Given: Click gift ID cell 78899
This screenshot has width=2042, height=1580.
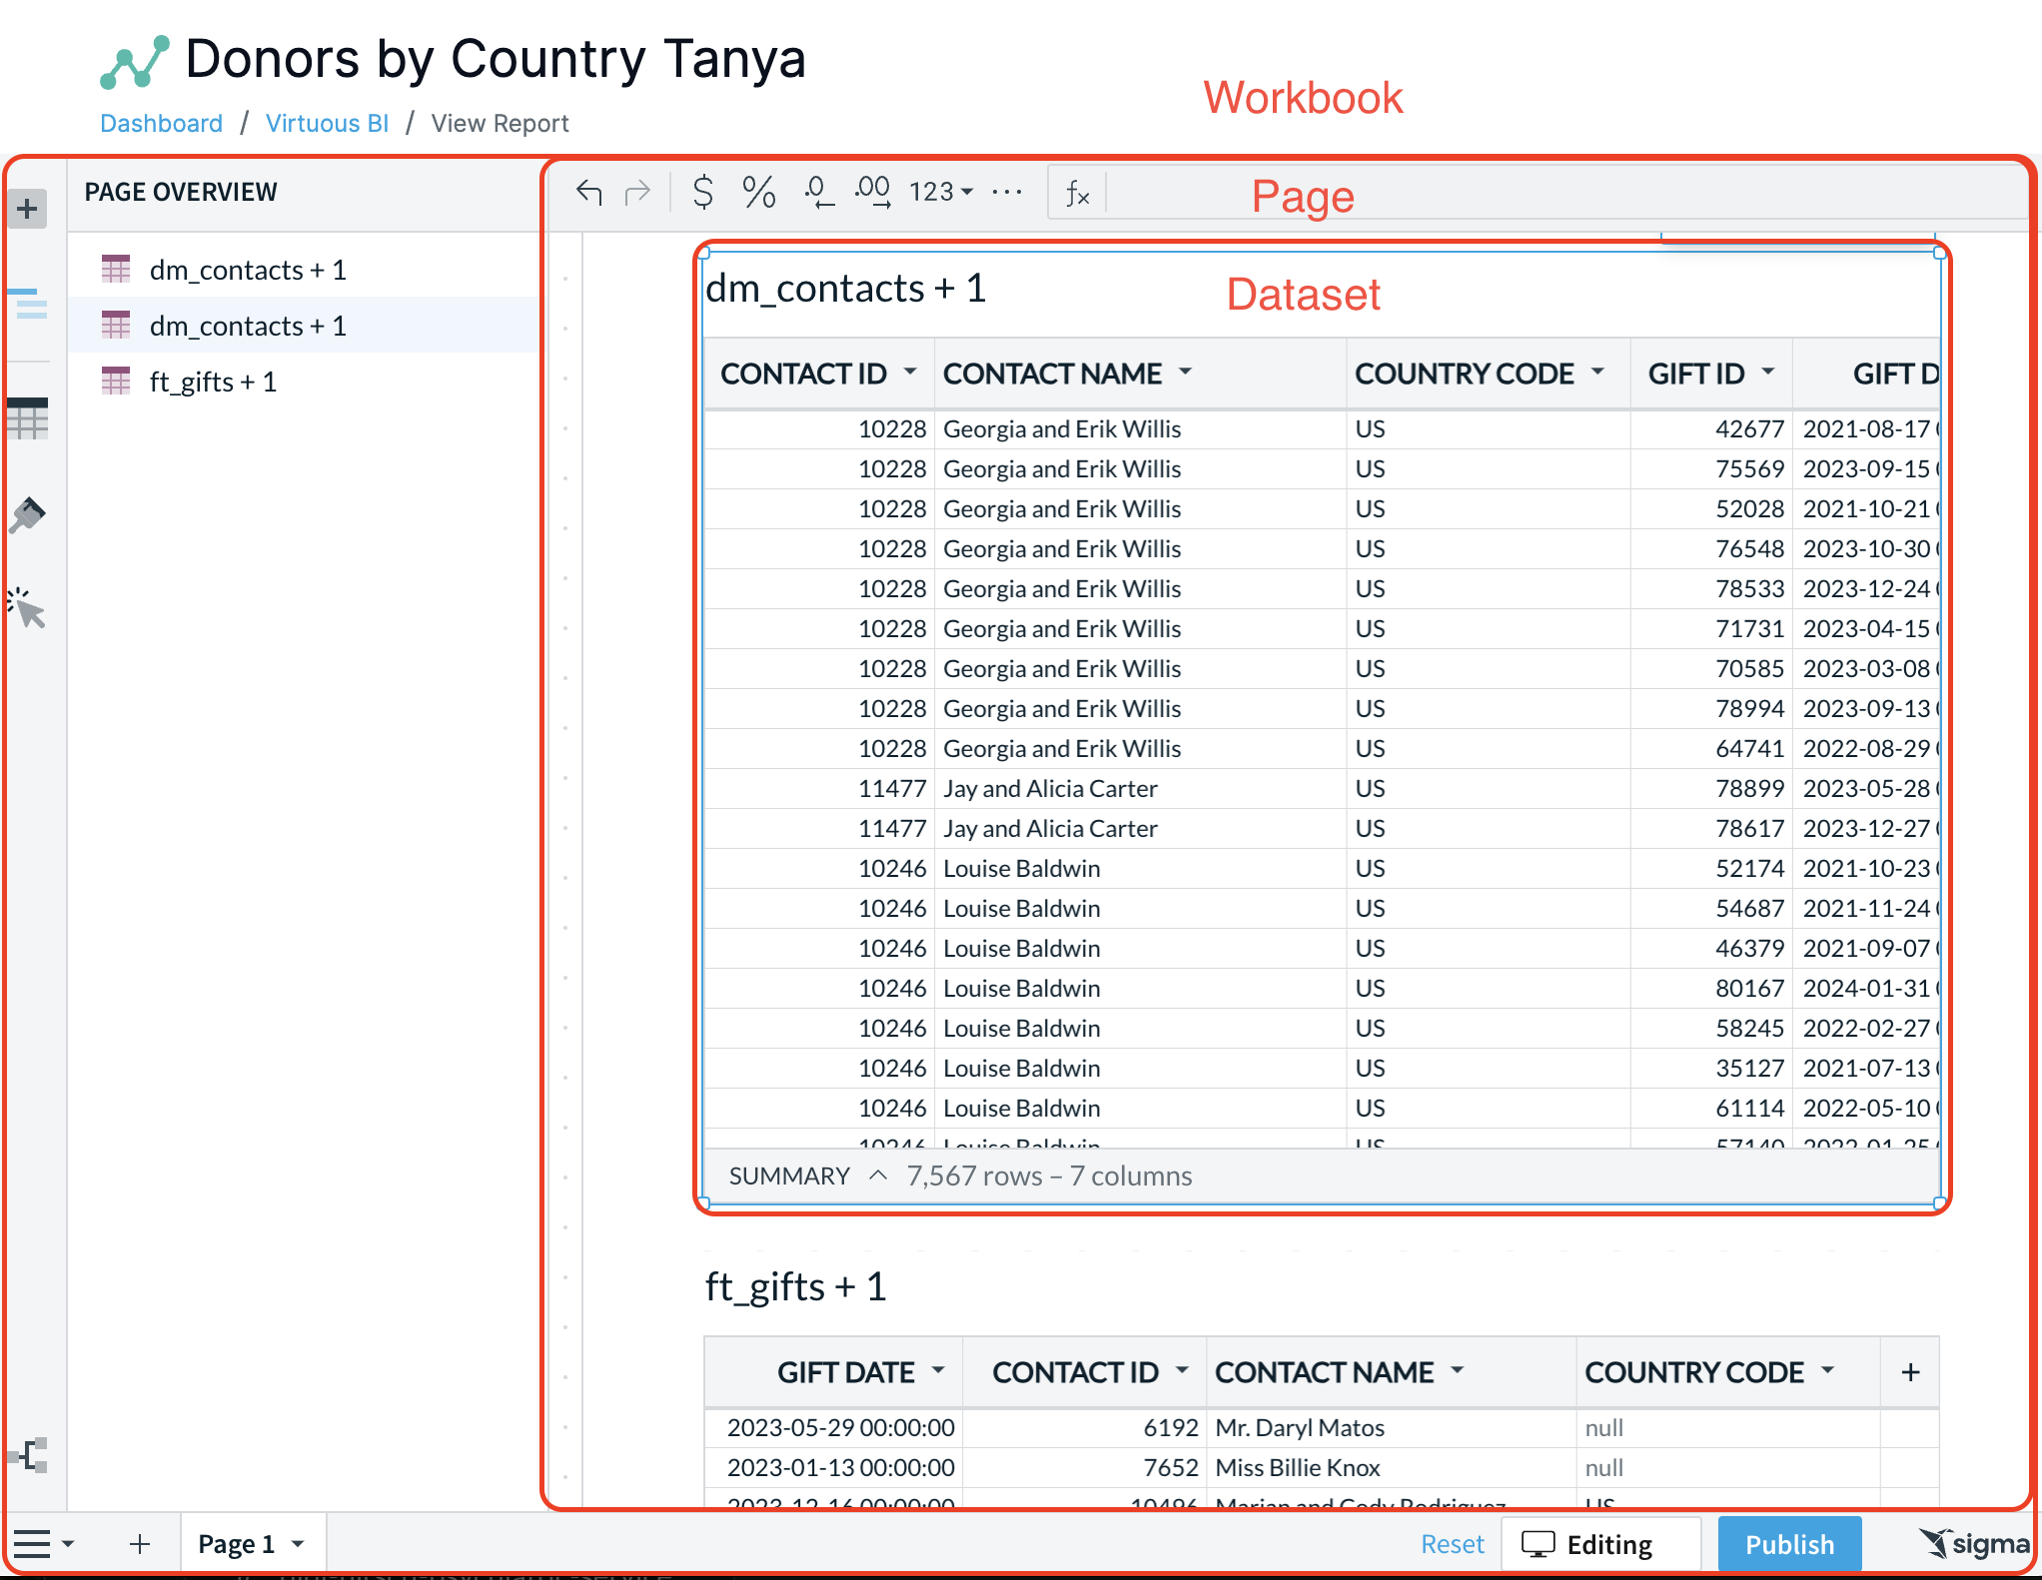Looking at the screenshot, I should (1711, 788).
